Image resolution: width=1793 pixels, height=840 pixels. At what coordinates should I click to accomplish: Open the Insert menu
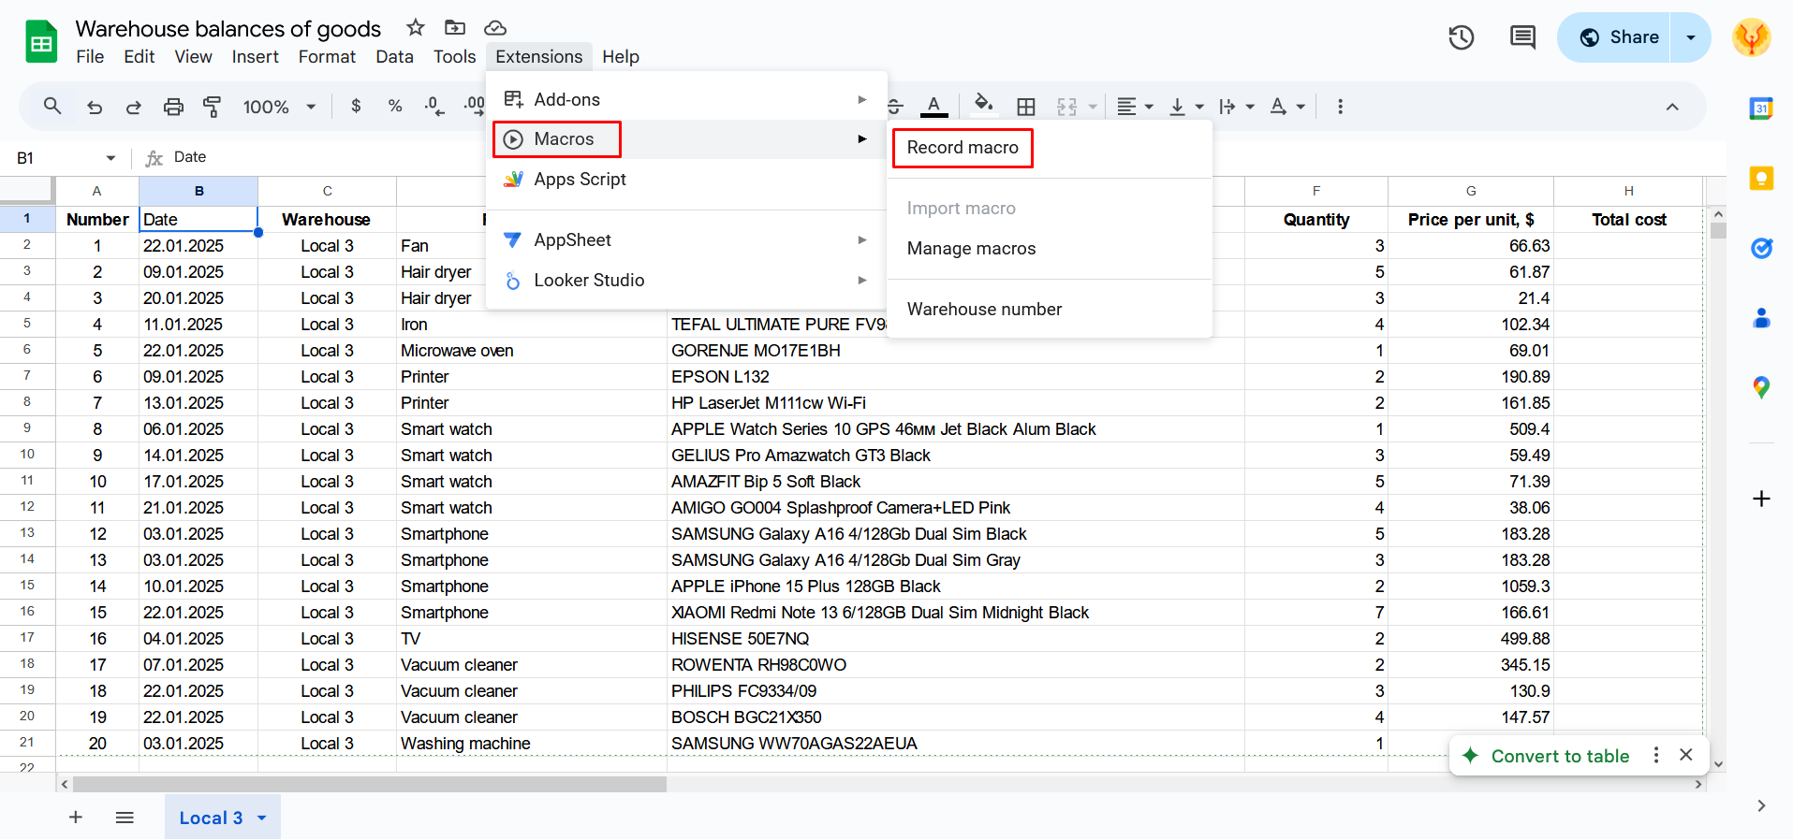pos(255,57)
